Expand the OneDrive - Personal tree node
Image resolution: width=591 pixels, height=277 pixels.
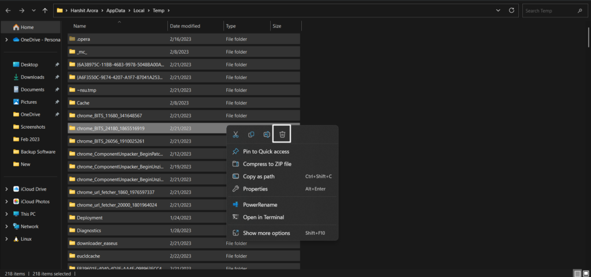pos(6,40)
